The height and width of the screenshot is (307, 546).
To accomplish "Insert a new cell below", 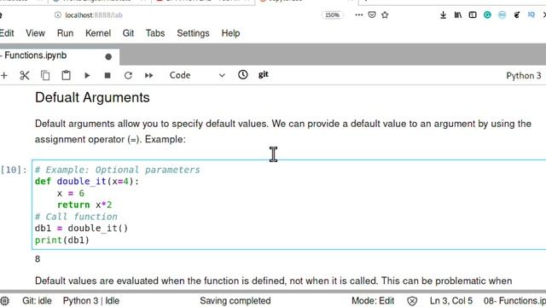I will (3, 75).
